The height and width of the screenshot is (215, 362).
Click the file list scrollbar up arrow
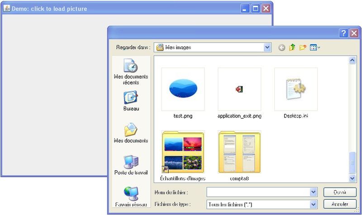click(x=352, y=60)
